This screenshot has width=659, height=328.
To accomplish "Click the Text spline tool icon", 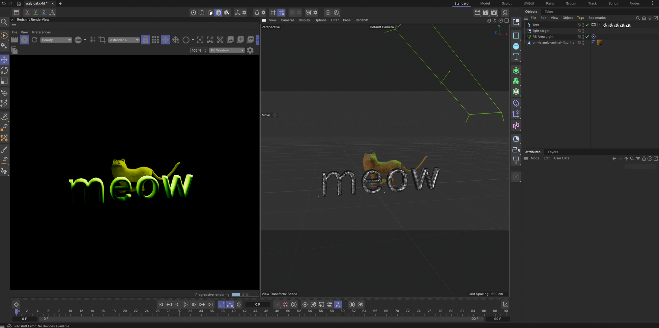I will tap(516, 57).
